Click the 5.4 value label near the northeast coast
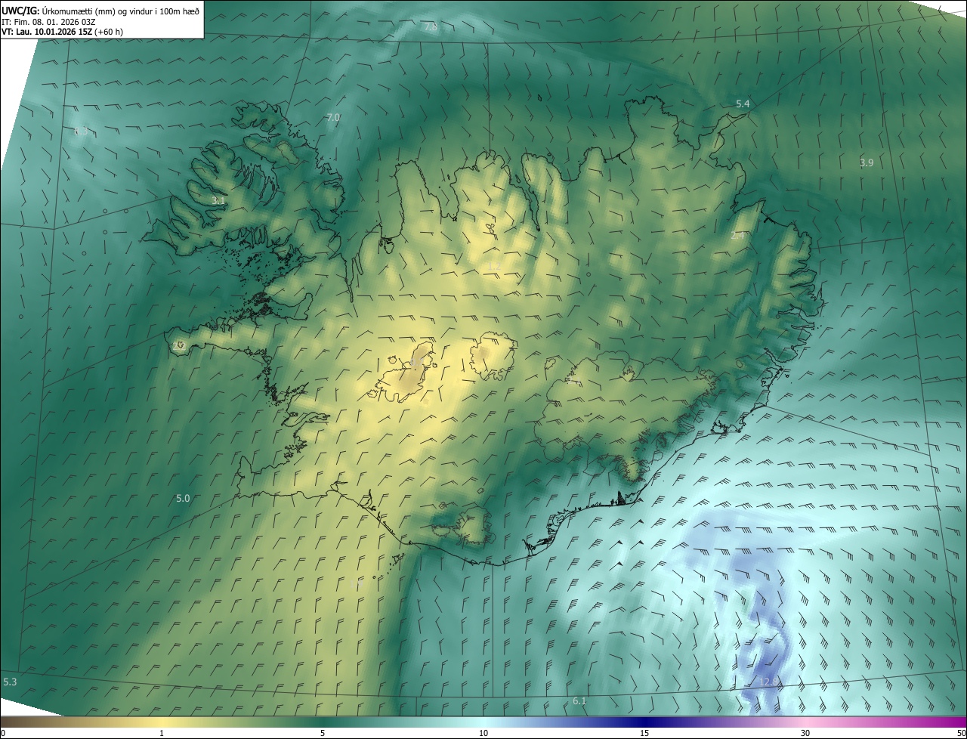This screenshot has width=967, height=739. [x=743, y=104]
